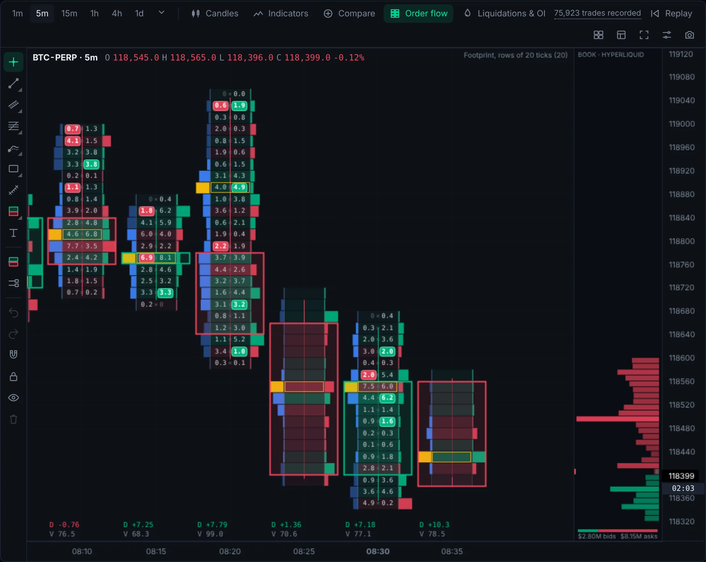Click the redo arrow icon
Image resolution: width=706 pixels, height=562 pixels.
[x=14, y=334]
